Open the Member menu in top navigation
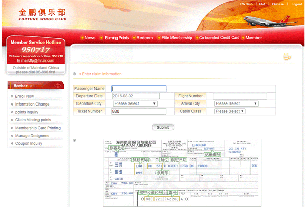The image size is (308, 207). 254,38
